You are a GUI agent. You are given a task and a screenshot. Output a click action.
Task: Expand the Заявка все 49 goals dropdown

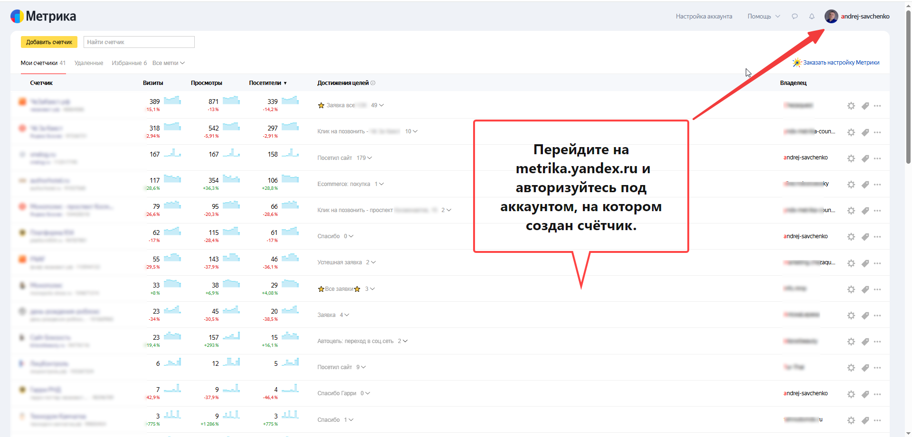point(378,105)
